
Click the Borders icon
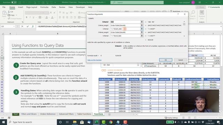[40, 17]
